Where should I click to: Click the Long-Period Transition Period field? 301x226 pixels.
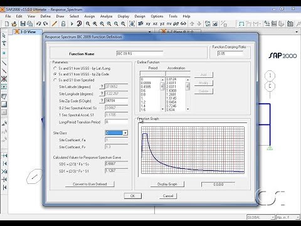[x=117, y=122]
